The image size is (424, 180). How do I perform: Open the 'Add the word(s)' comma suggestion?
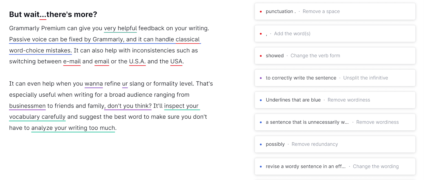point(335,34)
